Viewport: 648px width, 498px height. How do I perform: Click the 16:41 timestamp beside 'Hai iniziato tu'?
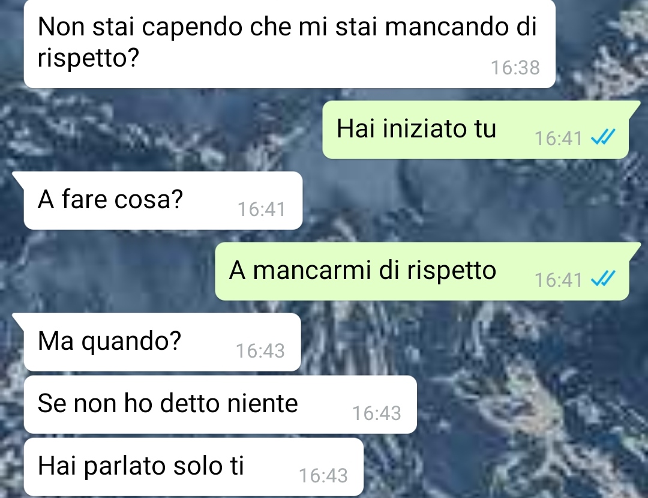[559, 139]
